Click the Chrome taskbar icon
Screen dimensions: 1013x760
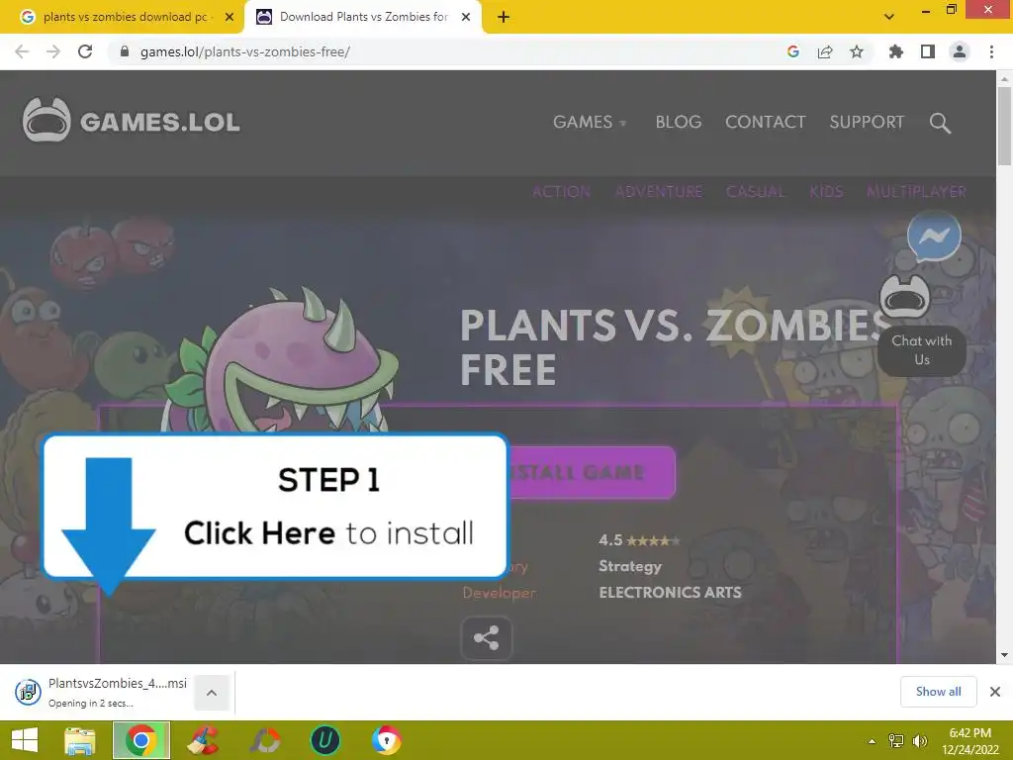[x=141, y=740]
